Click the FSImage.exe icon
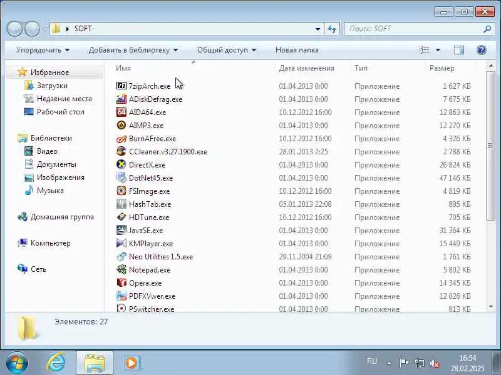 pos(121,191)
